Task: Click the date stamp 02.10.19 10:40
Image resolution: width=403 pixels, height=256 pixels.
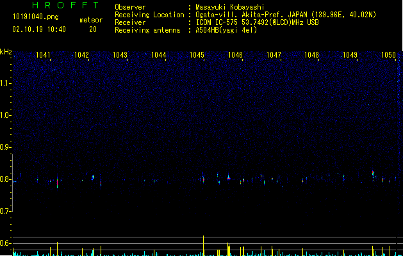Action: click(39, 29)
